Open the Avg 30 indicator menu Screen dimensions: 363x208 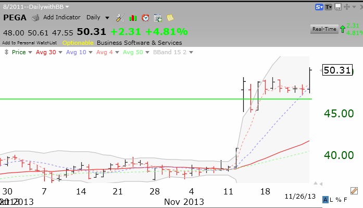49,52
